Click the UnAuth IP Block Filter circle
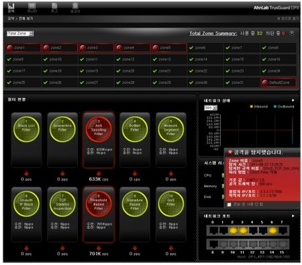302x265 pixels. pos(26,204)
